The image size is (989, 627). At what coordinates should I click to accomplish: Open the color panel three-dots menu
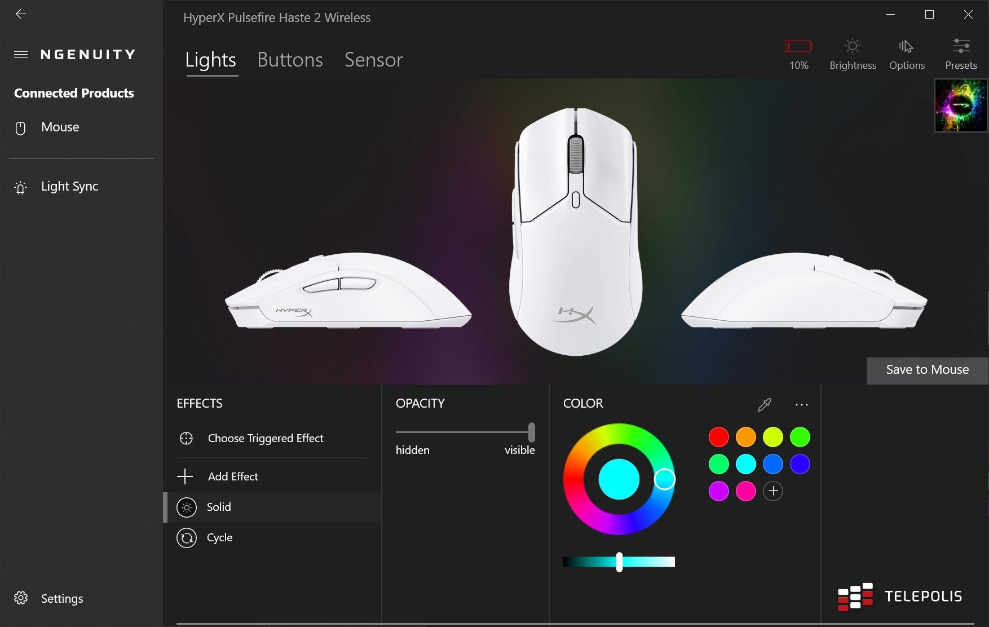pos(801,405)
